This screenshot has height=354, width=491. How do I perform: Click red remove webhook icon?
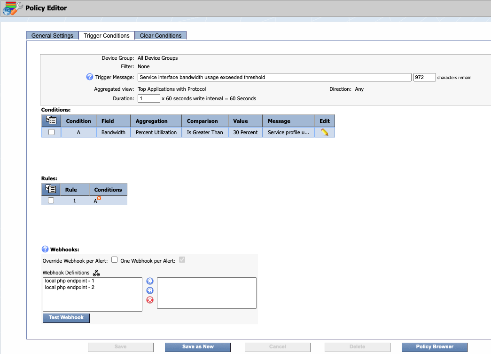click(150, 300)
